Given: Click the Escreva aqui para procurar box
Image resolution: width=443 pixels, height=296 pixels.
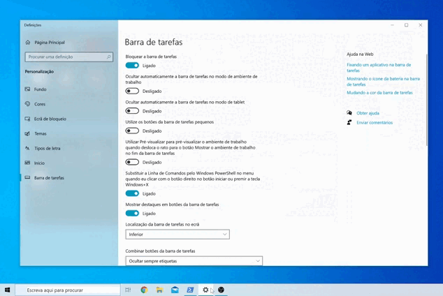Looking at the screenshot, I should pos(68,290).
